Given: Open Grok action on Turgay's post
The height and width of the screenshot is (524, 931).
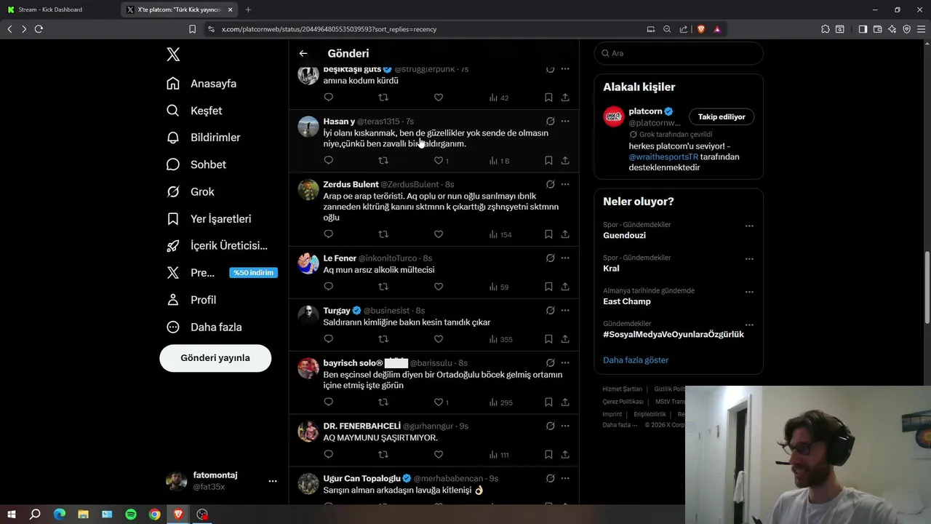Looking at the screenshot, I should tap(551, 311).
